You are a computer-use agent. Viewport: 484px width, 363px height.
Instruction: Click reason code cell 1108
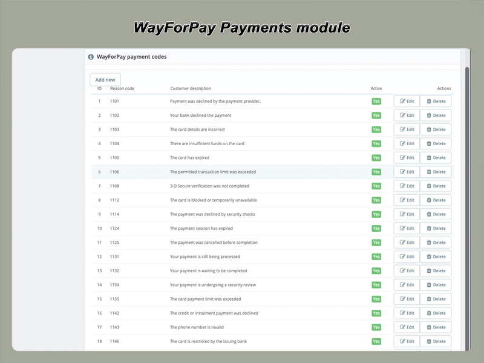[114, 186]
